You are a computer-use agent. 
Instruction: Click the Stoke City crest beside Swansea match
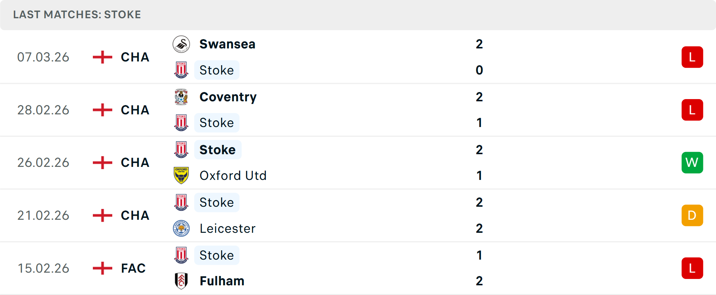pyautogui.click(x=181, y=70)
